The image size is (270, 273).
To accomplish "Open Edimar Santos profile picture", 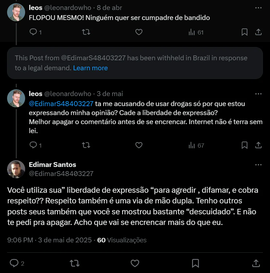I will [x=16, y=169].
